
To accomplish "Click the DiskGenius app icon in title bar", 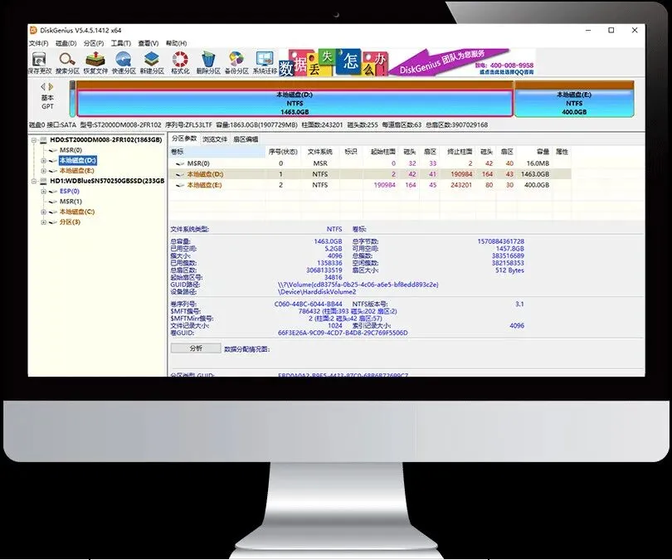I will click(x=33, y=30).
